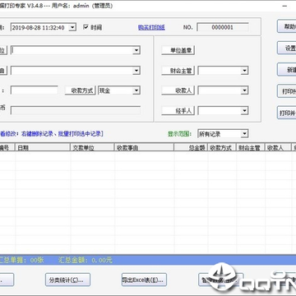Sort by the 总金额 column header
This screenshot has height=296, width=296.
pyautogui.click(x=191, y=148)
